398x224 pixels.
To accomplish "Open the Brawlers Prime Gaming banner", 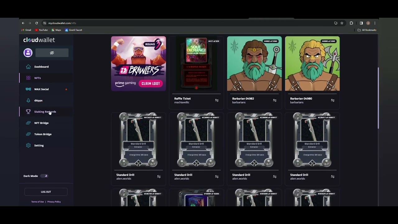I will click(x=139, y=64).
